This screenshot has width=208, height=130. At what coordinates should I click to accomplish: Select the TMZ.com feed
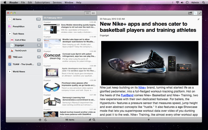pos(24,57)
